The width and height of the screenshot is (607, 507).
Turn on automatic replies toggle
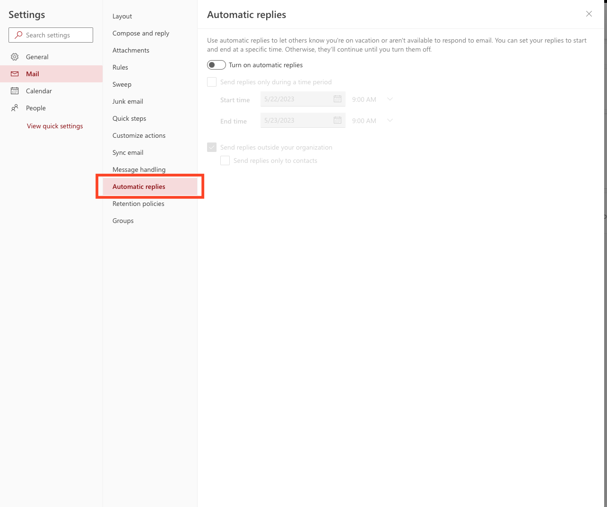217,65
